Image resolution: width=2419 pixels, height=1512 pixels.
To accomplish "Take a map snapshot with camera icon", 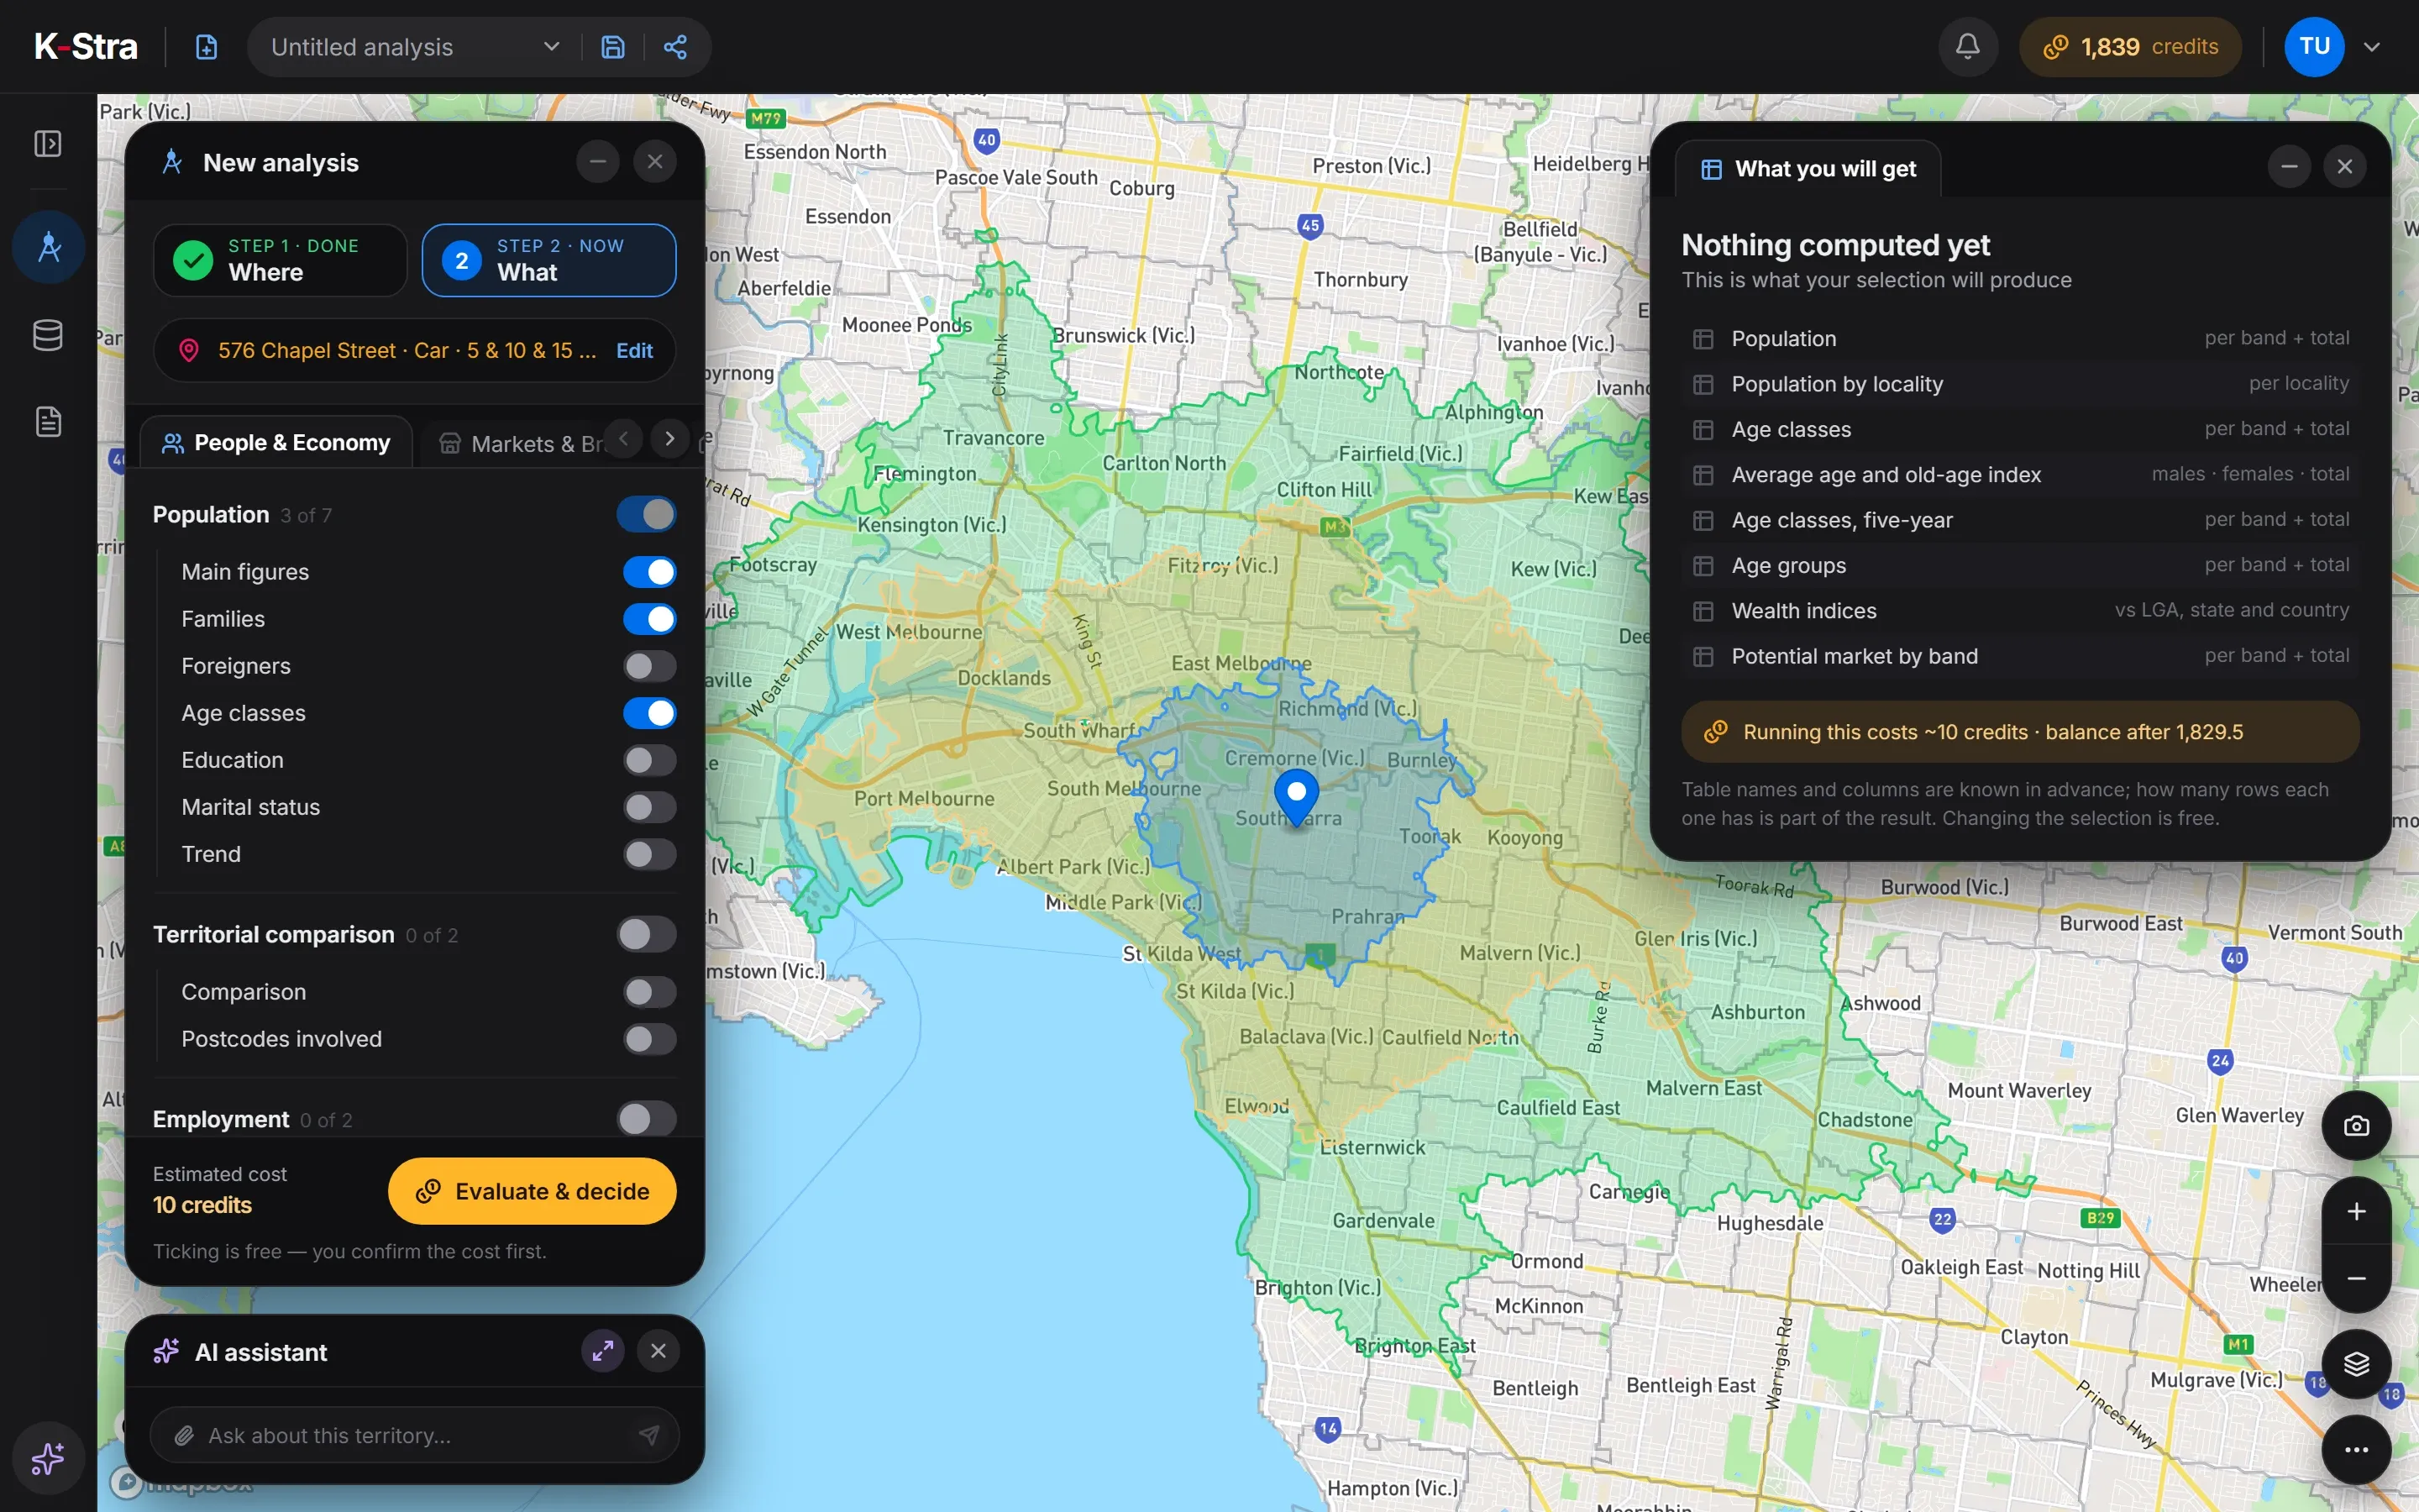I will click(2356, 1126).
